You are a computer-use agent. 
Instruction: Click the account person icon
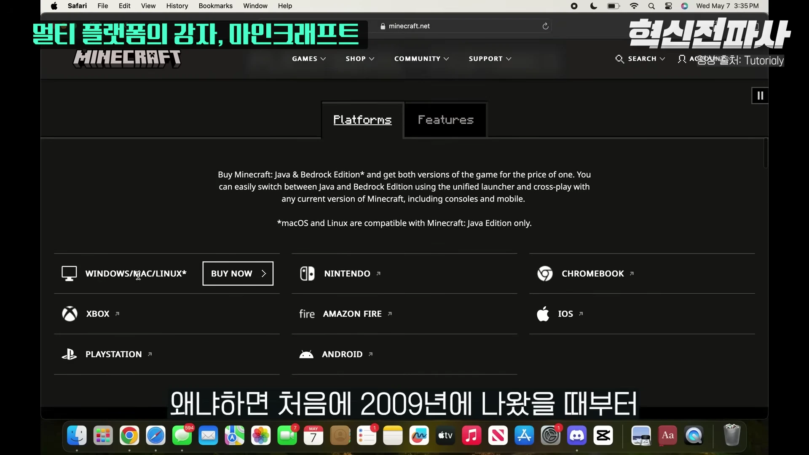click(x=681, y=59)
